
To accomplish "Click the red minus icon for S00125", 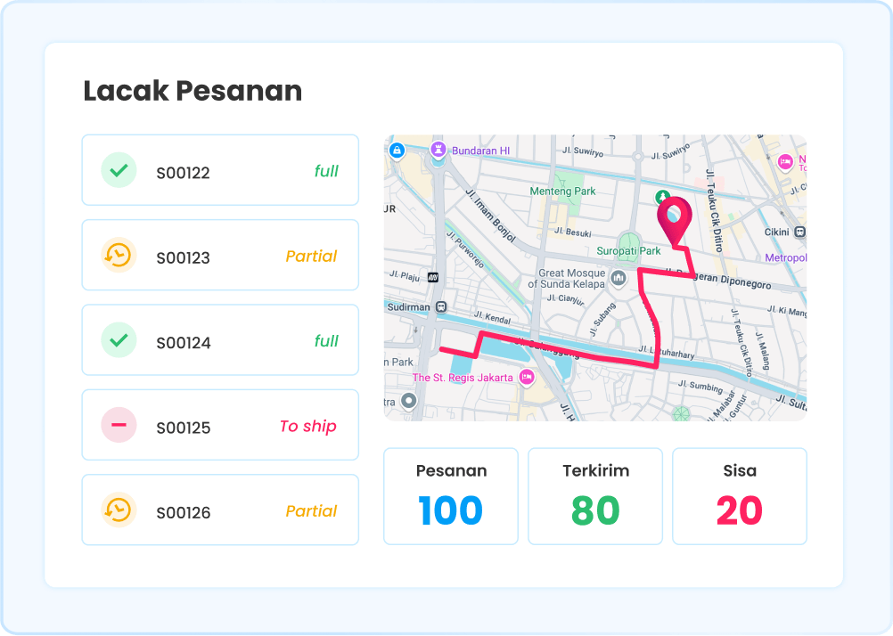I will click(119, 426).
